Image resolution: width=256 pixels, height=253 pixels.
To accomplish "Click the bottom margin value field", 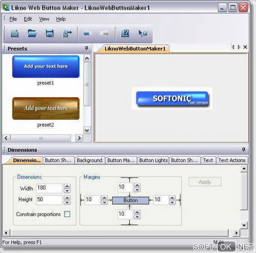I will (x=125, y=214).
